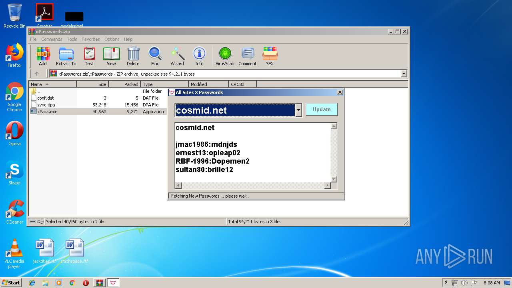Open the Extract To tool
Image resolution: width=512 pixels, height=288 pixels.
[x=66, y=56]
